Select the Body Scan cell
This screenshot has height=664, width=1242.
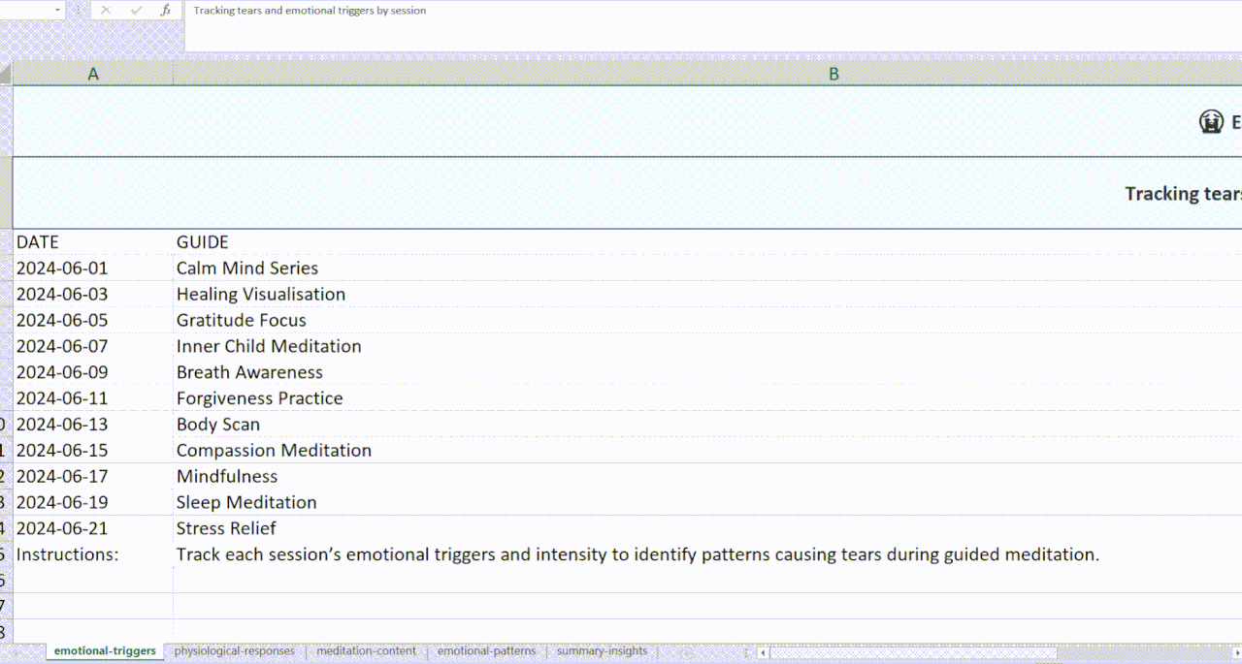[x=707, y=425]
